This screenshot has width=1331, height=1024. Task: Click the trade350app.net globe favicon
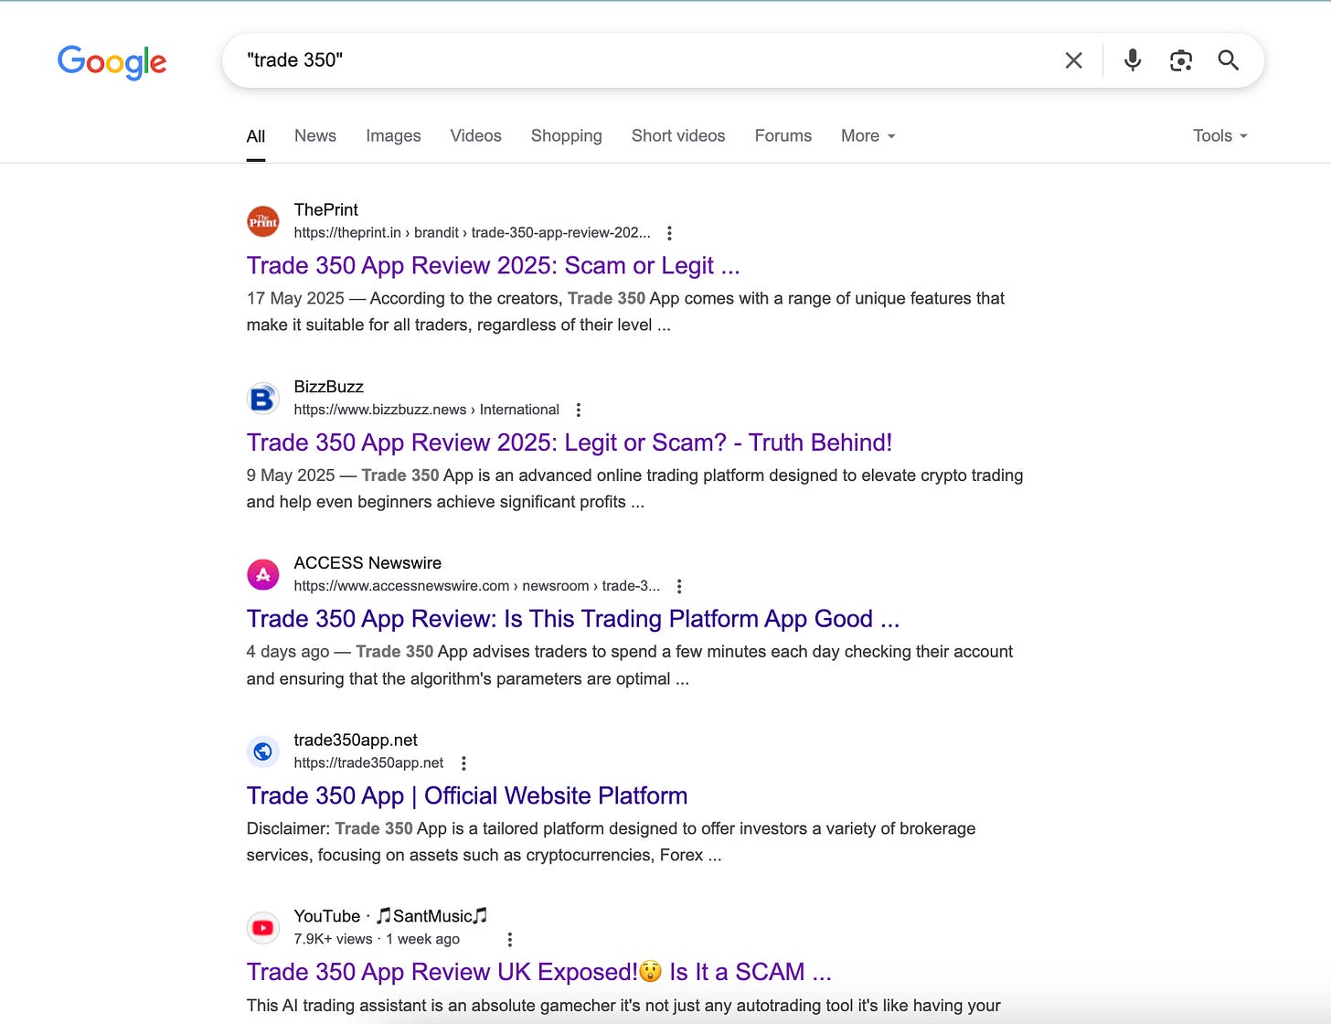coord(263,752)
